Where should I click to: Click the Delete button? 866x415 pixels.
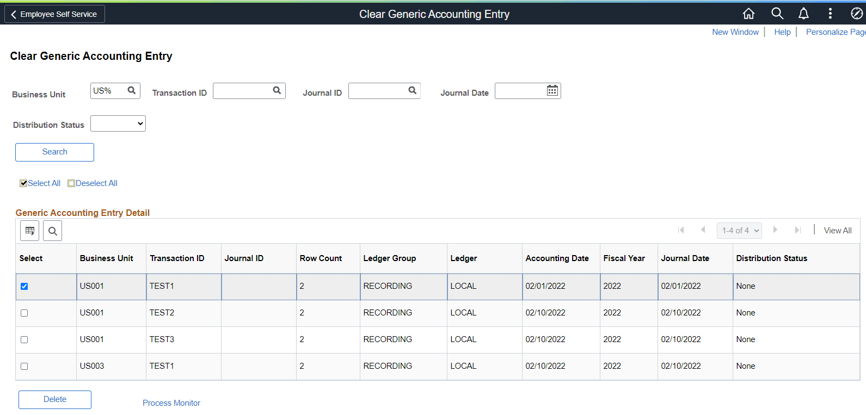click(55, 400)
